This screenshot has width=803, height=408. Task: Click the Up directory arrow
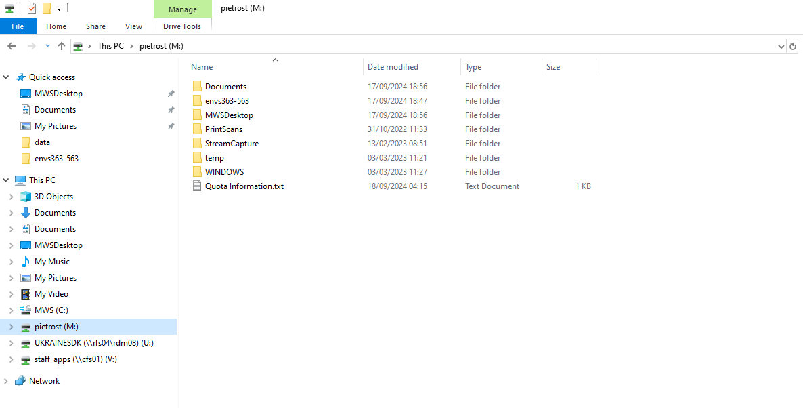pyautogui.click(x=62, y=46)
